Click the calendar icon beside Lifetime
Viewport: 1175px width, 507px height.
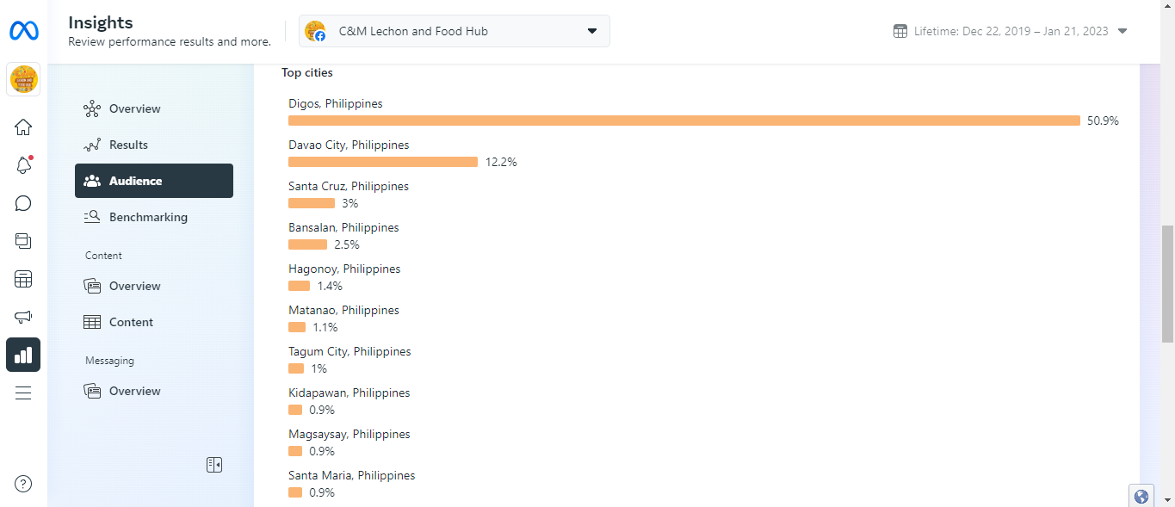point(900,31)
